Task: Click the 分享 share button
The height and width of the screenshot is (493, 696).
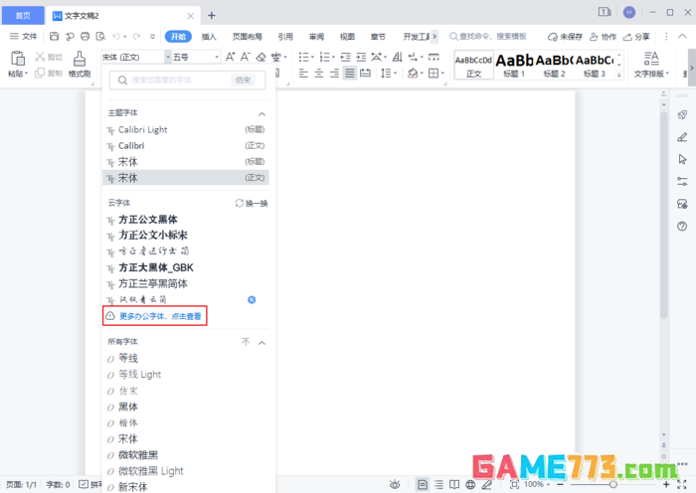Action: pos(636,37)
